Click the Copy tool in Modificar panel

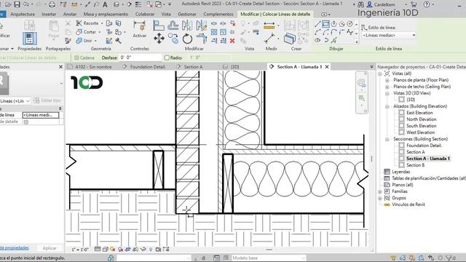(173, 39)
